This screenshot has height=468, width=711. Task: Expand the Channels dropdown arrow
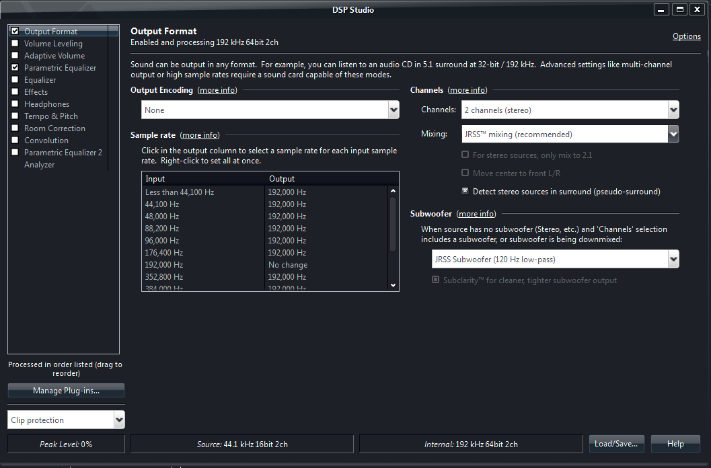673,110
